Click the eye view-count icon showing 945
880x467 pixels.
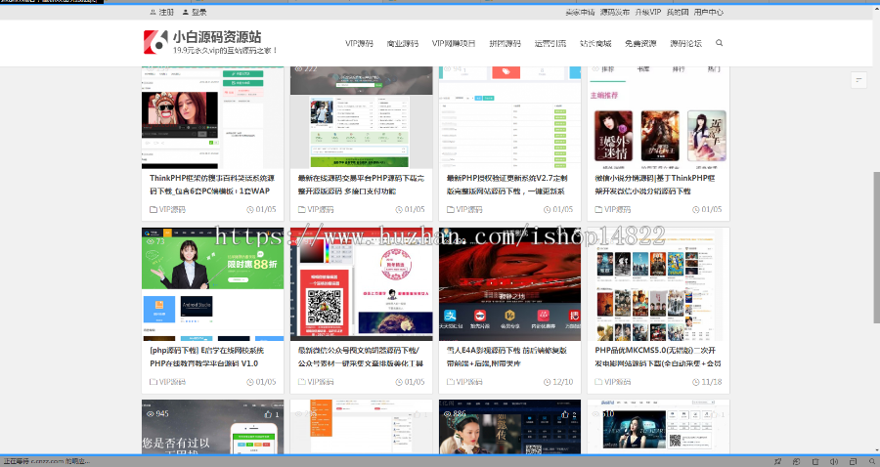(x=151, y=413)
